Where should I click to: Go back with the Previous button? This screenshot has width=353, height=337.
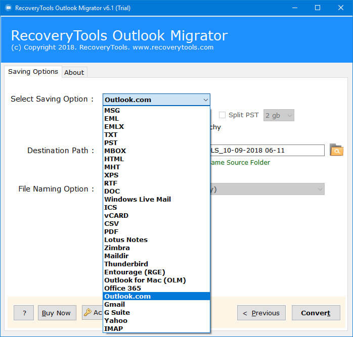click(x=261, y=313)
